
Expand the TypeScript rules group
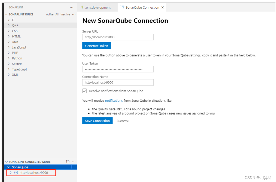(9, 69)
